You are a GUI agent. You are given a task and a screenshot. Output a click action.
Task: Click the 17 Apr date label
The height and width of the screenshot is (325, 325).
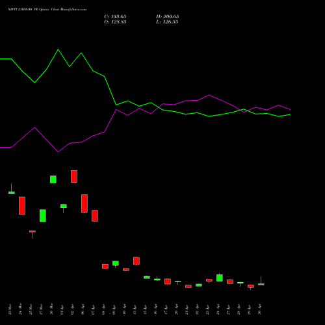[166, 309]
